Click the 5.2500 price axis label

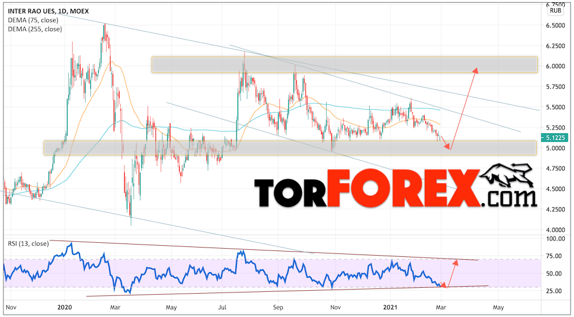pyautogui.click(x=555, y=127)
